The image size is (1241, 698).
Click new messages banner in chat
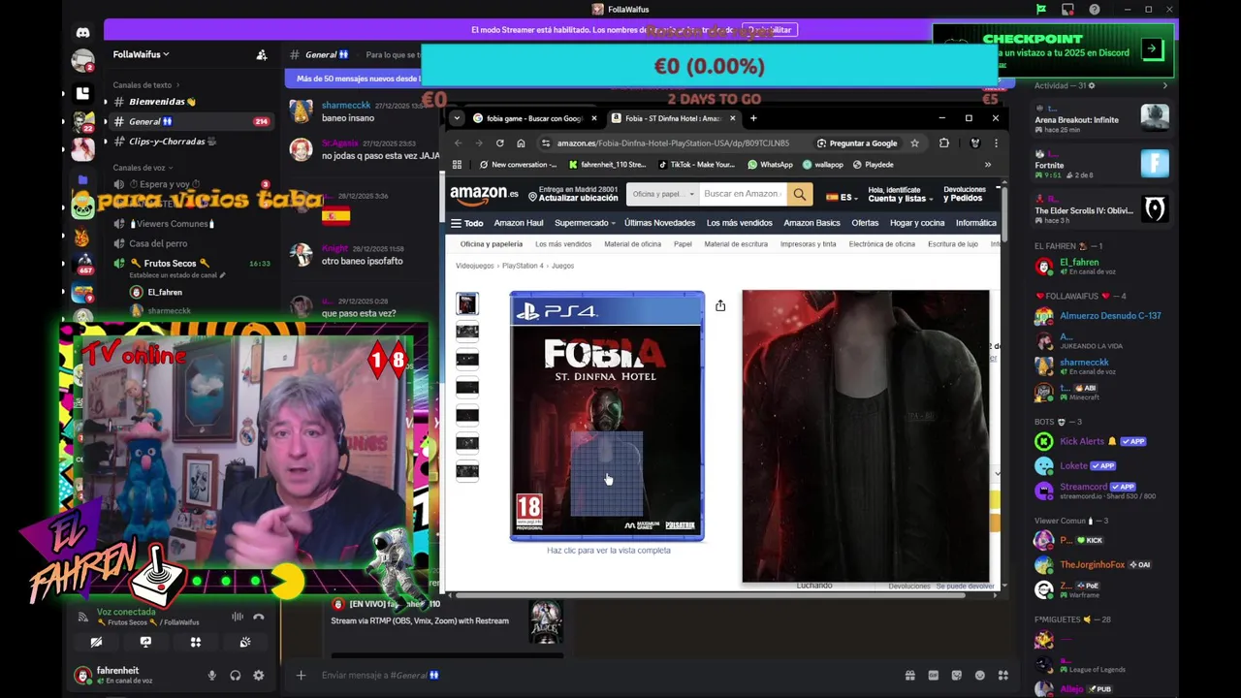pyautogui.click(x=357, y=79)
